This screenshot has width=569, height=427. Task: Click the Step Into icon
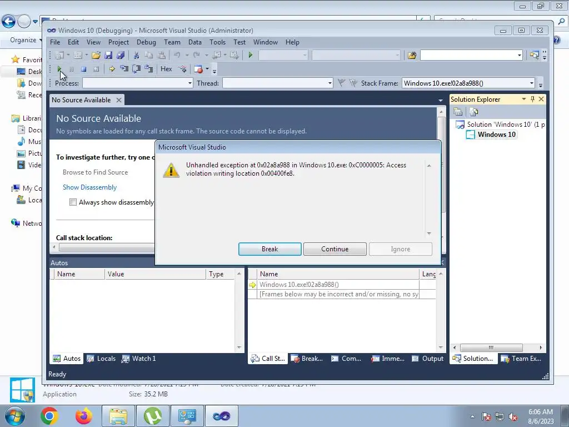point(124,68)
